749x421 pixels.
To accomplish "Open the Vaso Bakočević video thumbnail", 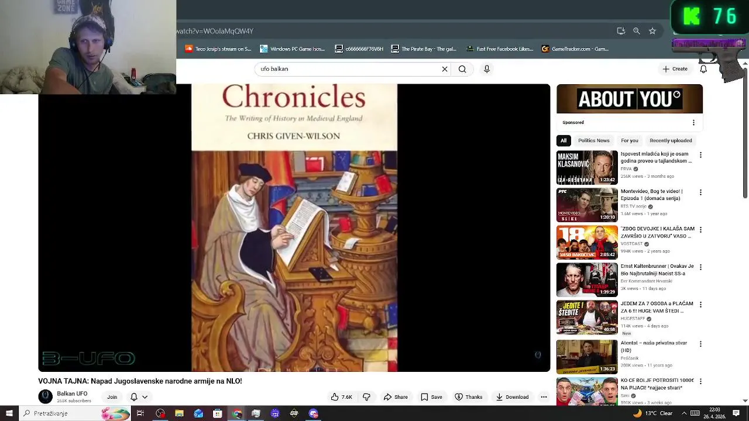I will pyautogui.click(x=587, y=243).
